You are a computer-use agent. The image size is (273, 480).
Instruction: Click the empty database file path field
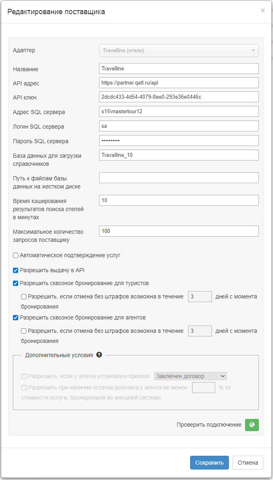coord(179,178)
